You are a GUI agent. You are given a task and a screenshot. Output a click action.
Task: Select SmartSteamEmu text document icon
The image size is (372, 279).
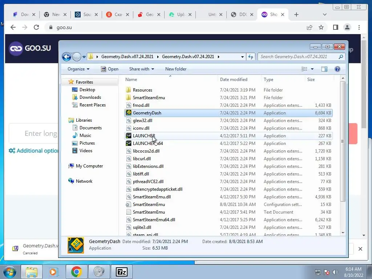[128, 212]
